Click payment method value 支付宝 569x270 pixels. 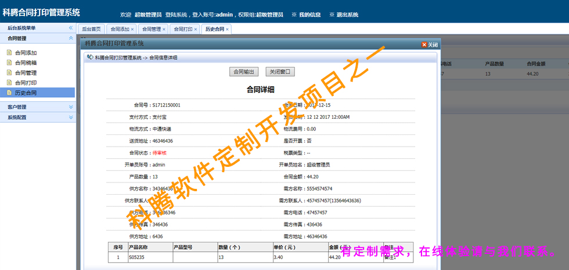[159, 117]
